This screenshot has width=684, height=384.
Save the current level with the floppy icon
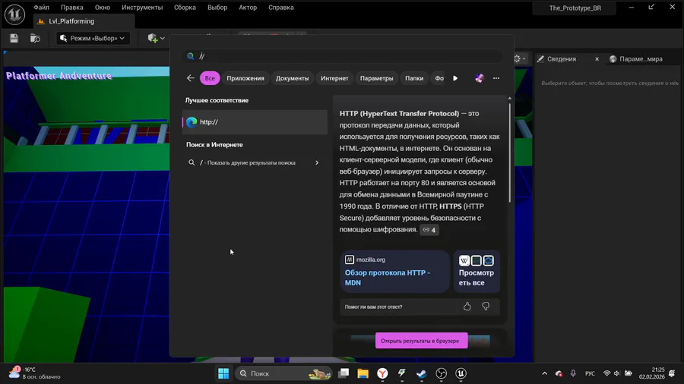14,38
